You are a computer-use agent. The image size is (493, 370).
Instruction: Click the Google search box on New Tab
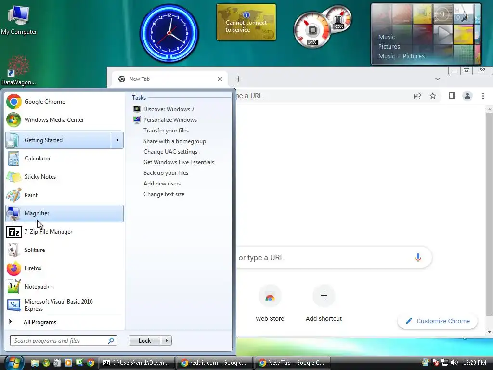click(x=324, y=258)
